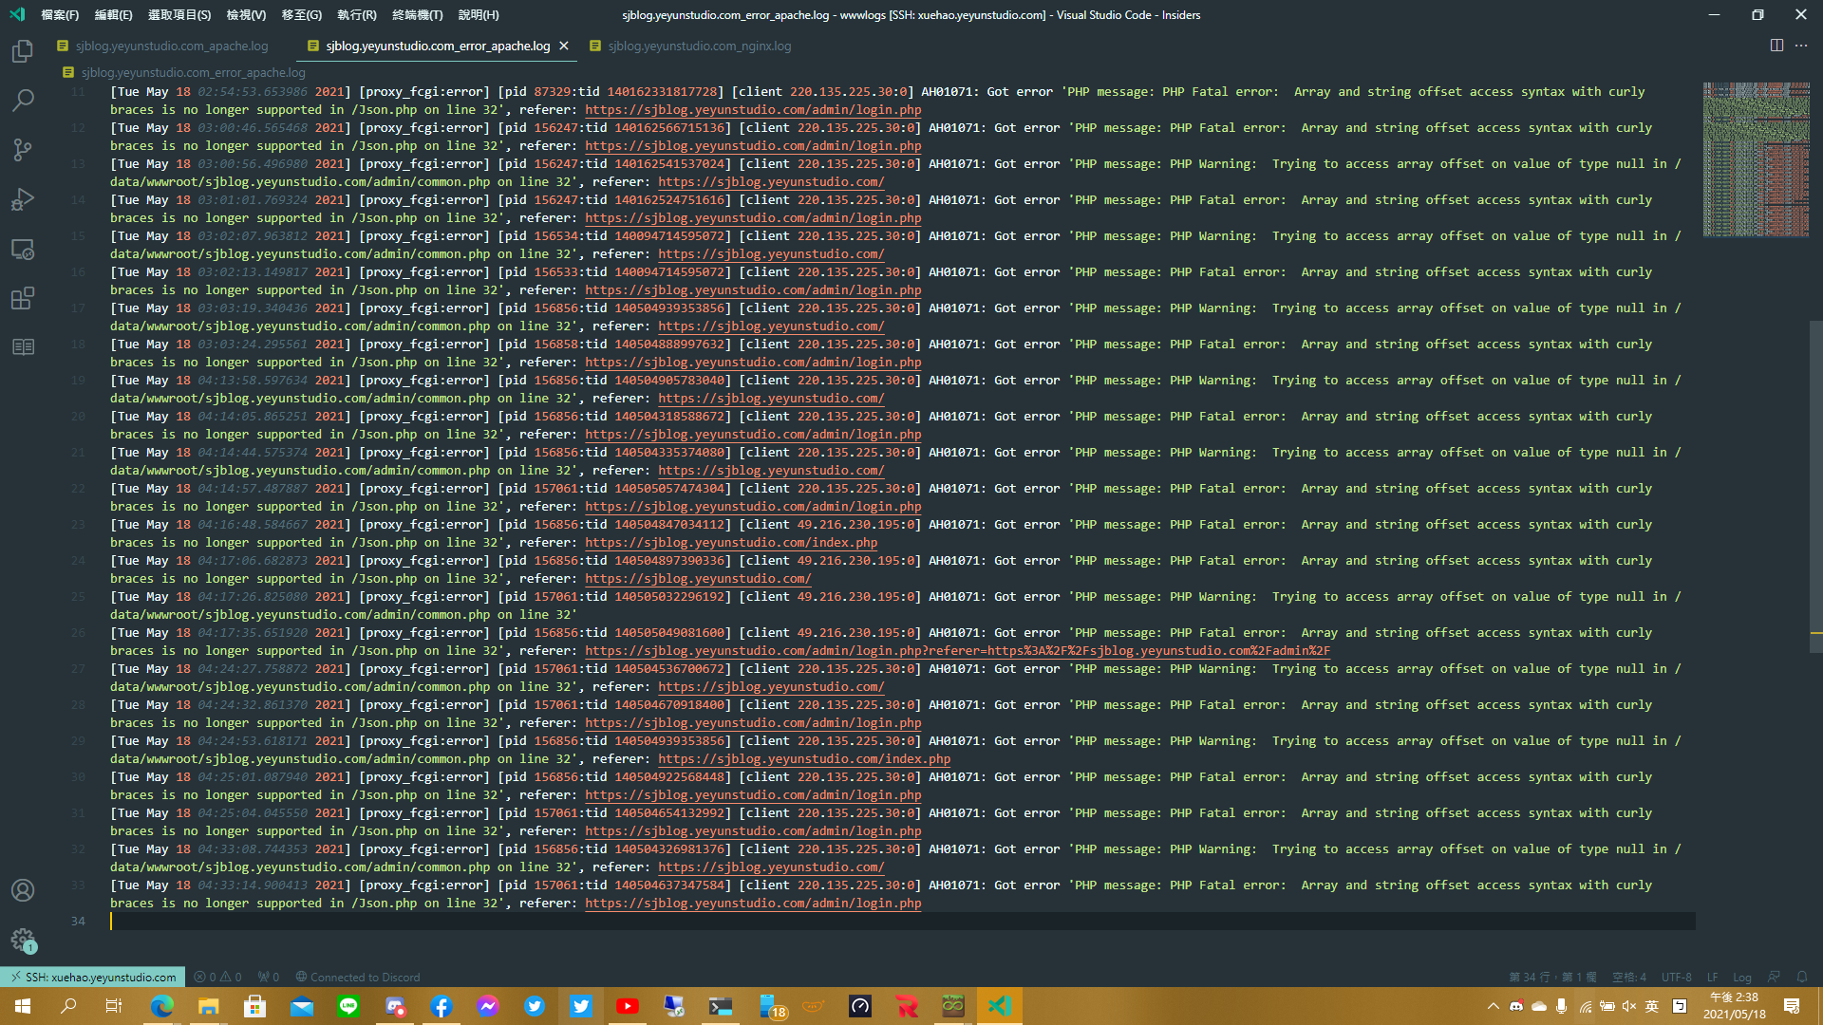Open the Explorer view in activity bar

(23, 51)
